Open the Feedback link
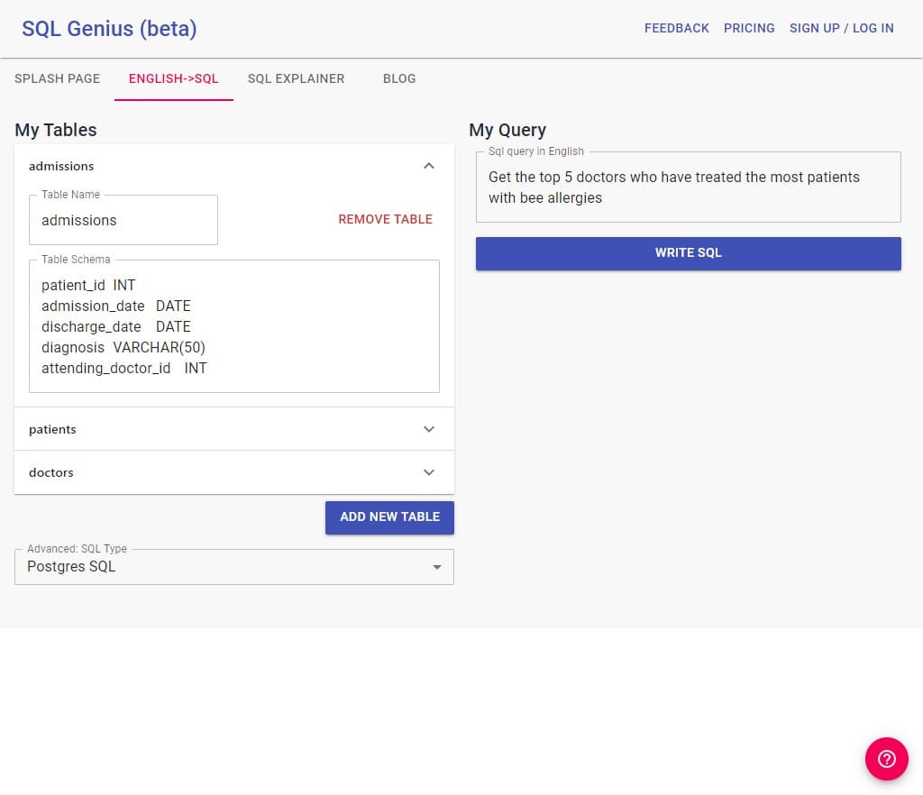The height and width of the screenshot is (795, 923). coord(676,28)
